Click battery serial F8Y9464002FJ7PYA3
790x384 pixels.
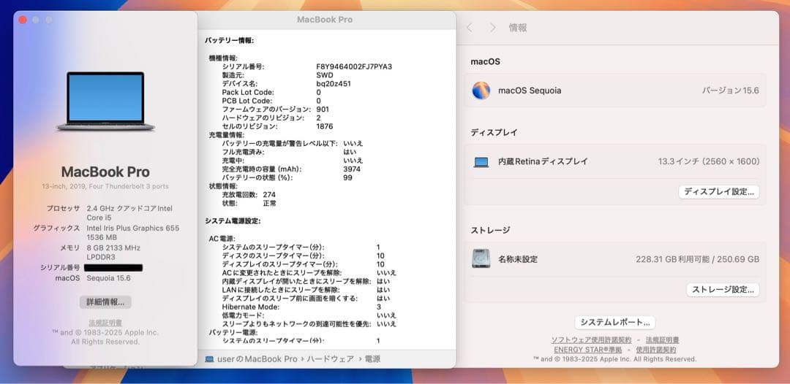[x=354, y=67]
